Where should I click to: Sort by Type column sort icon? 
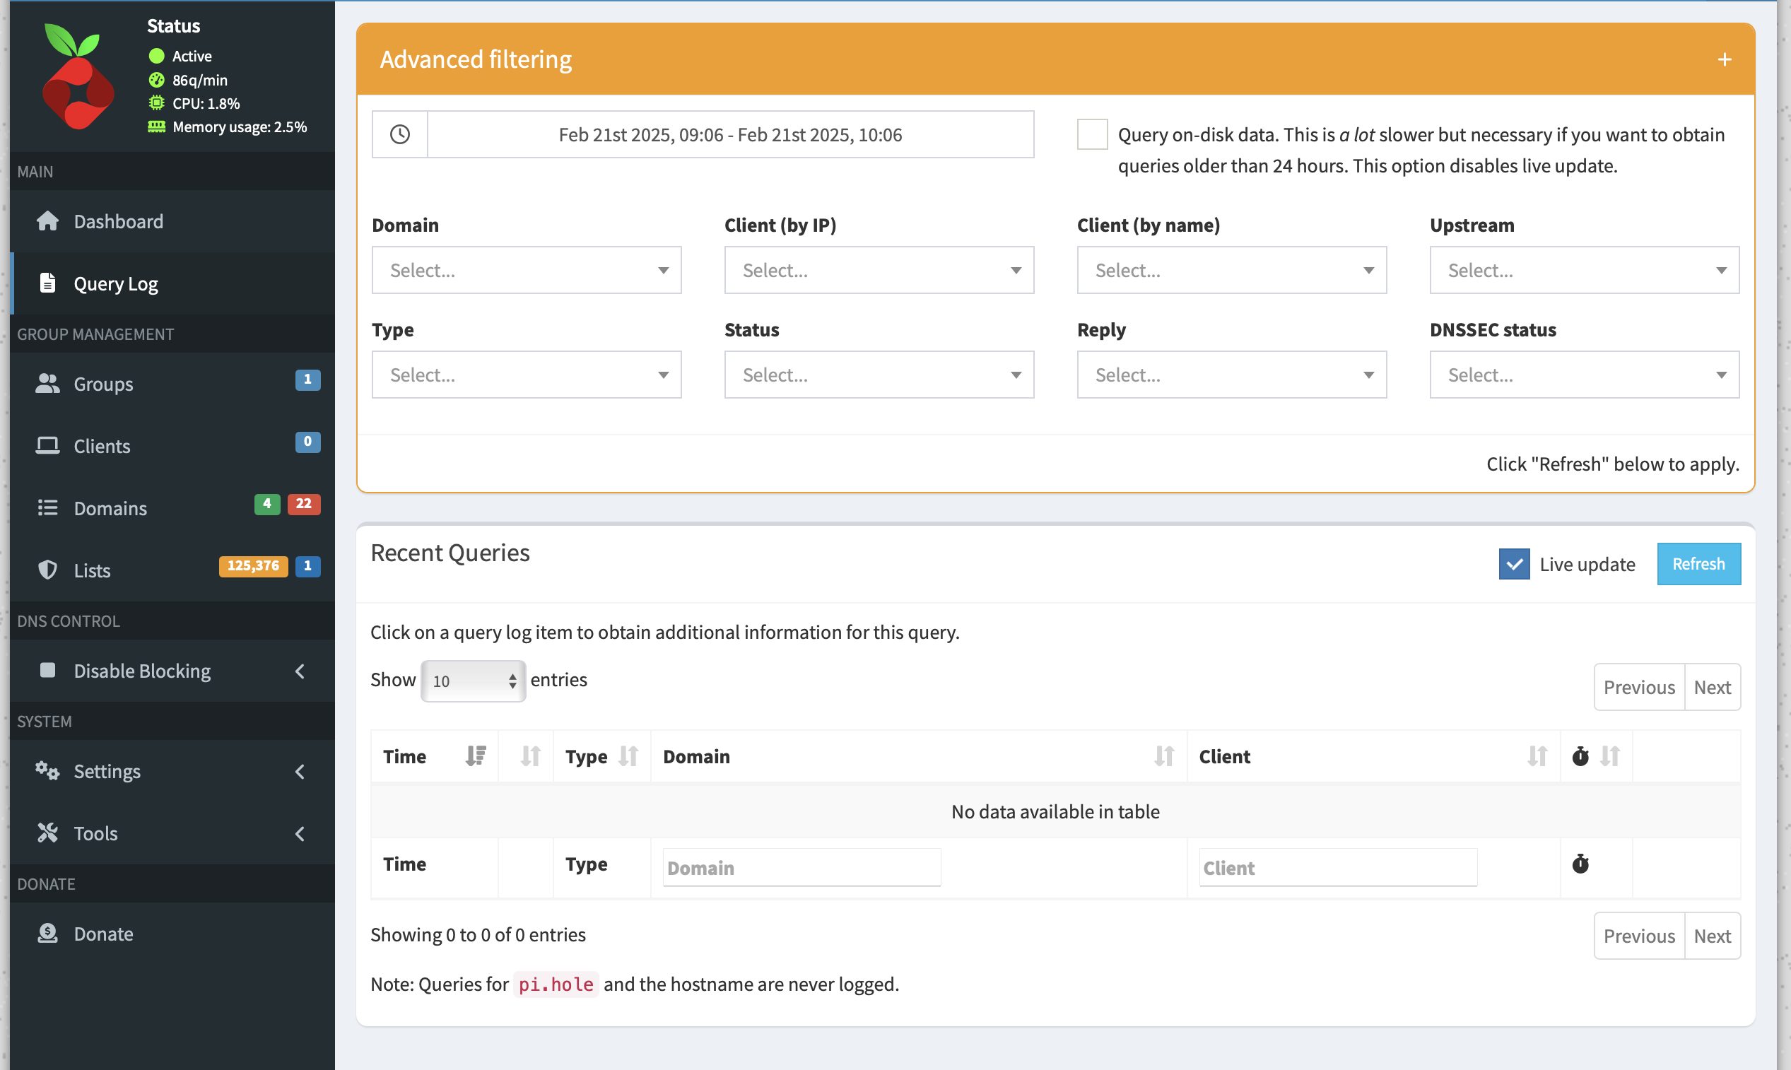pyautogui.click(x=628, y=756)
